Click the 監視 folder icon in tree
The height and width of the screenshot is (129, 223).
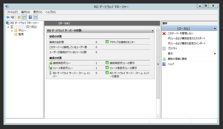16,34
